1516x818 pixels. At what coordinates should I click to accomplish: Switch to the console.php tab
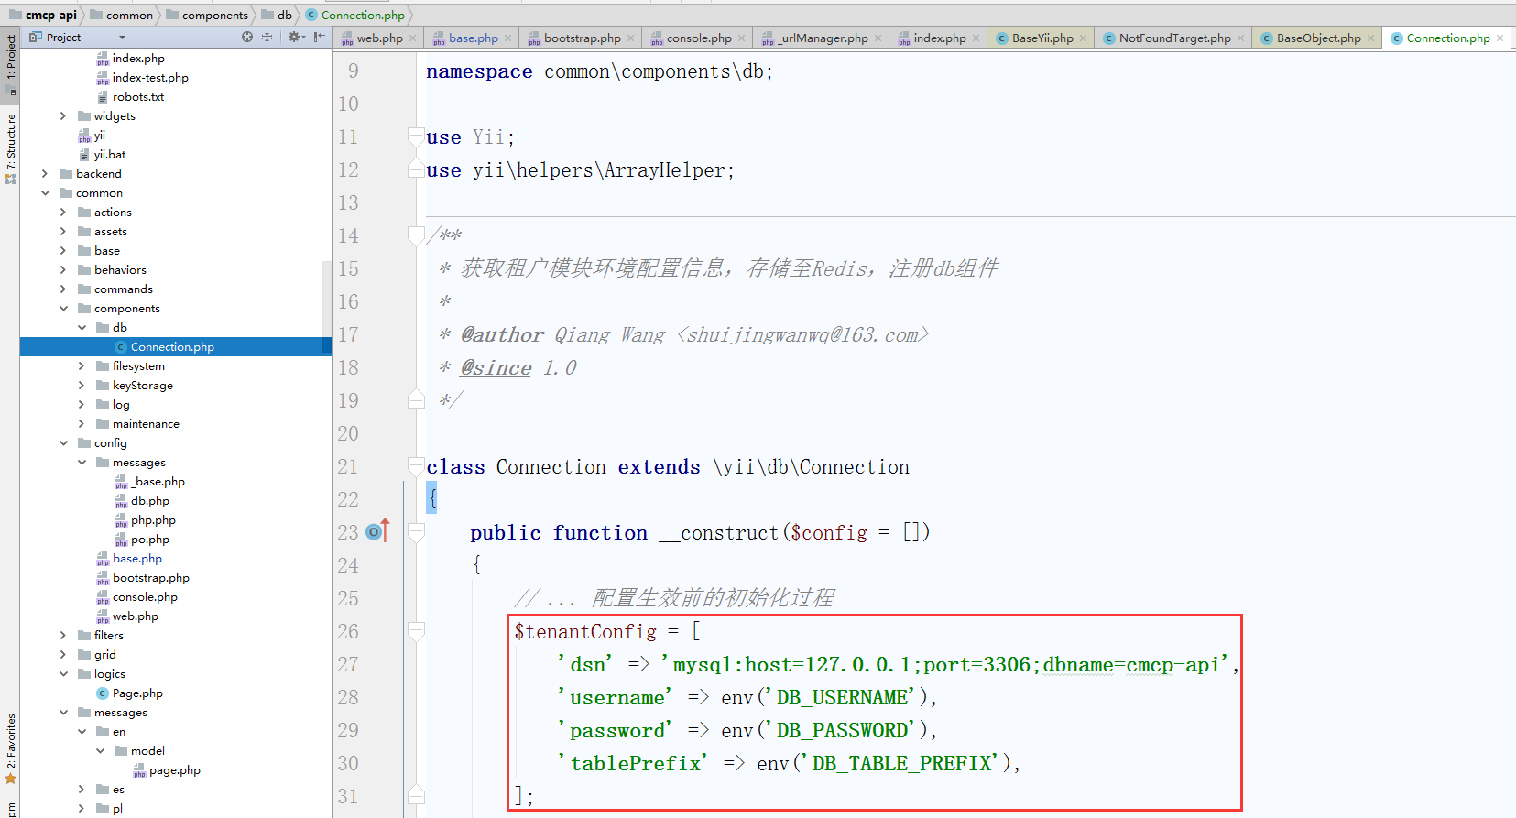[x=699, y=38]
